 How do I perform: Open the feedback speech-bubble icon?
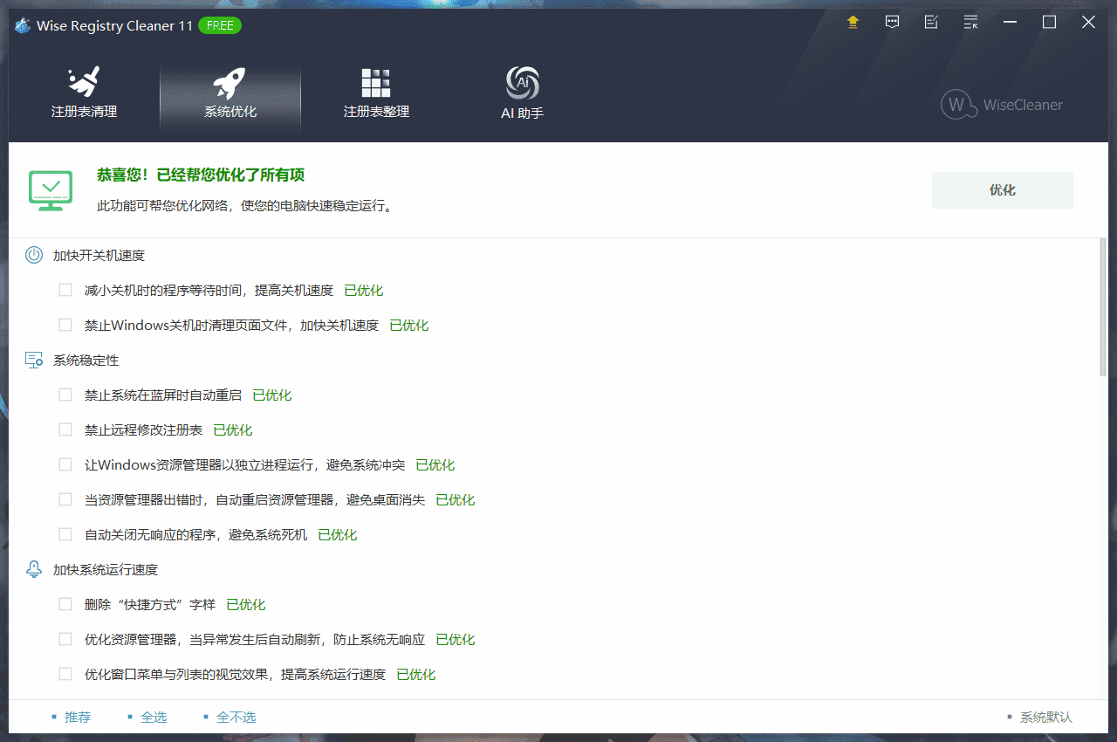click(892, 22)
